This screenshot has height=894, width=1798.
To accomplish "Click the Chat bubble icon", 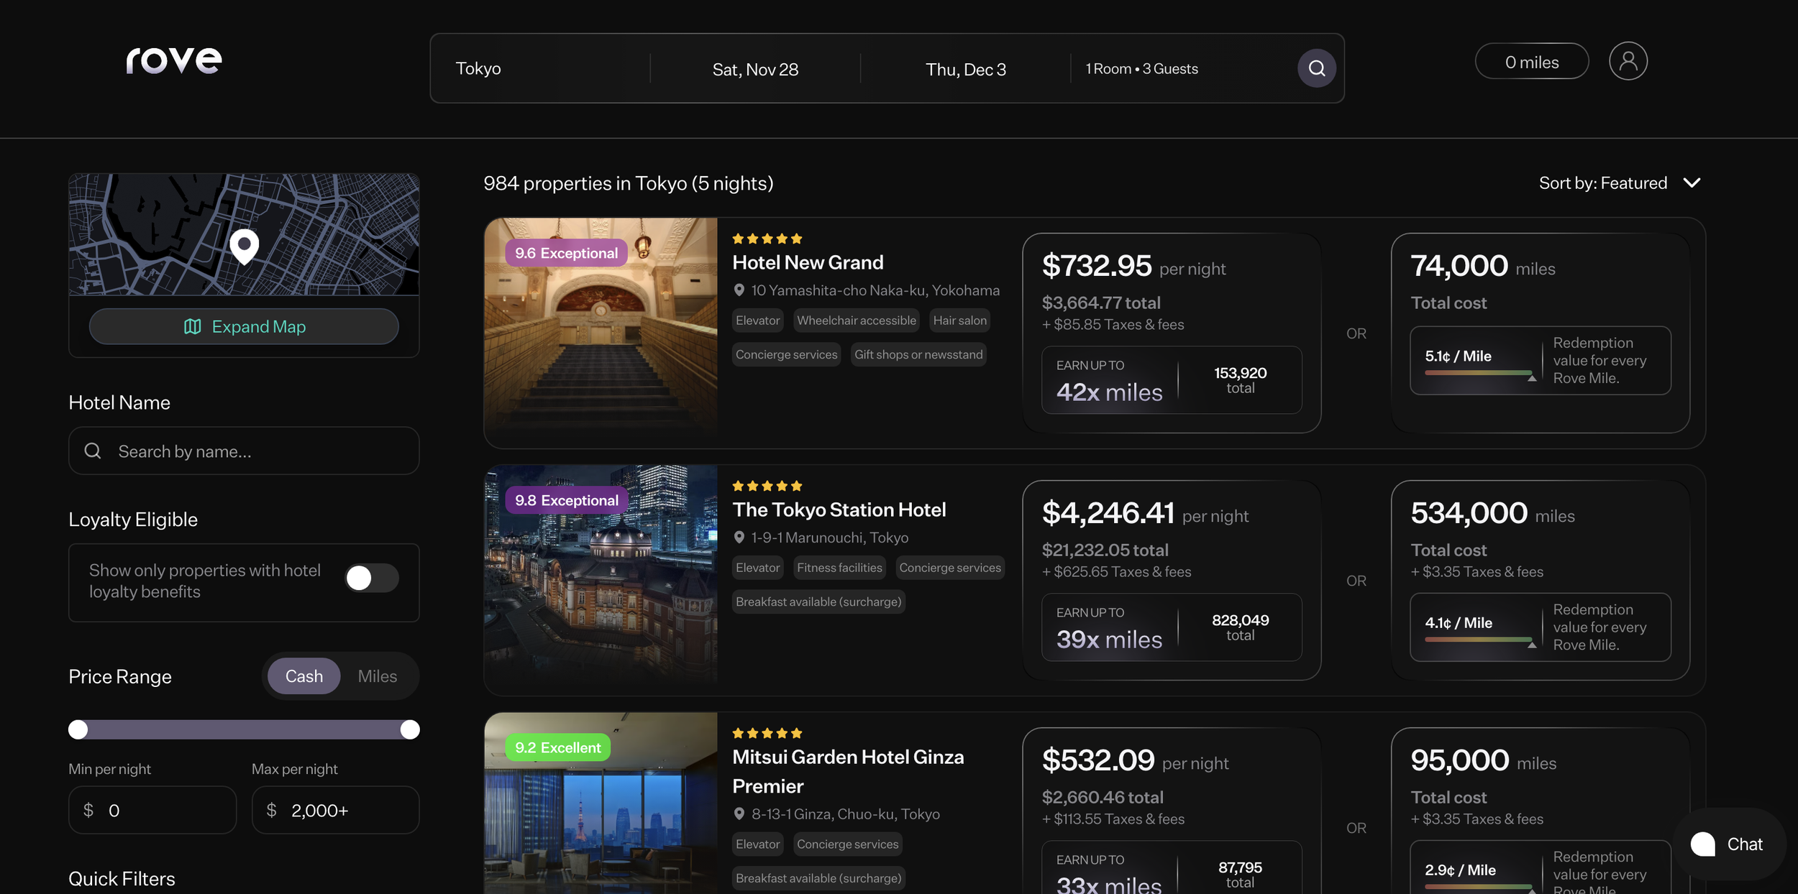I will pos(1702,844).
